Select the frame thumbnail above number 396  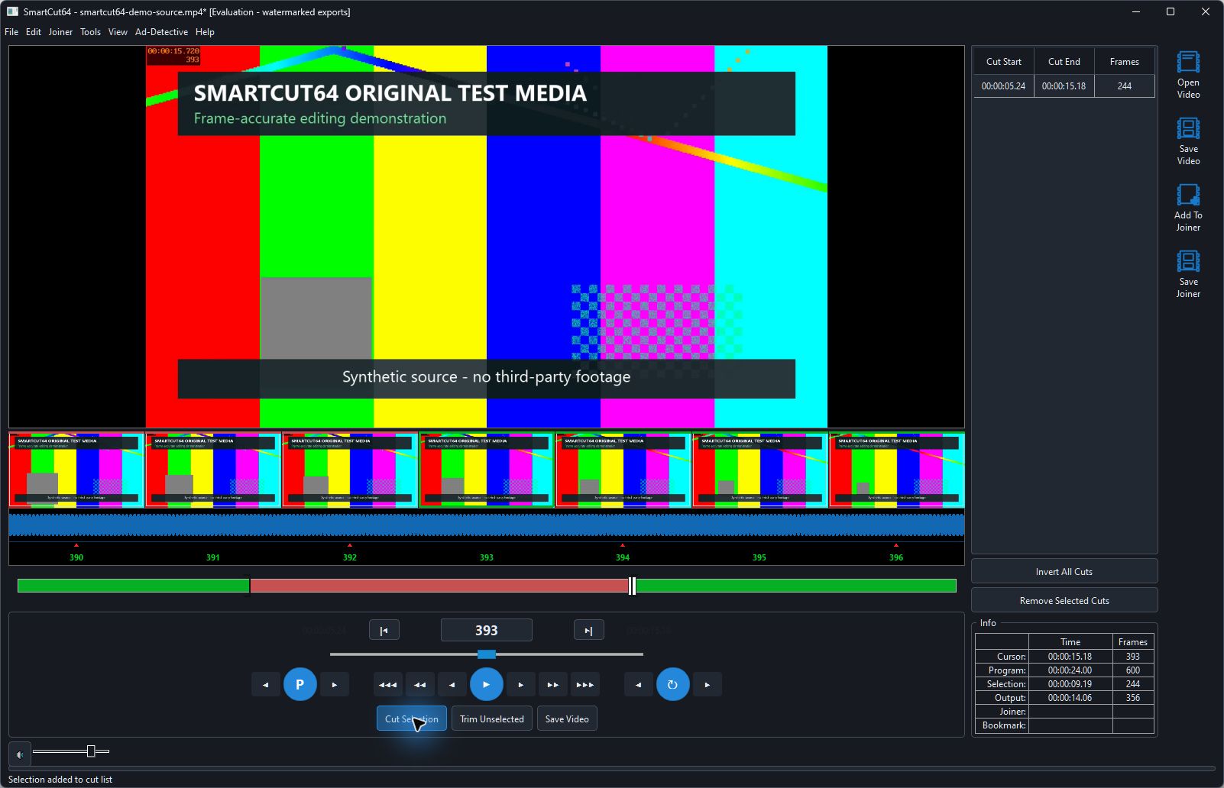897,470
